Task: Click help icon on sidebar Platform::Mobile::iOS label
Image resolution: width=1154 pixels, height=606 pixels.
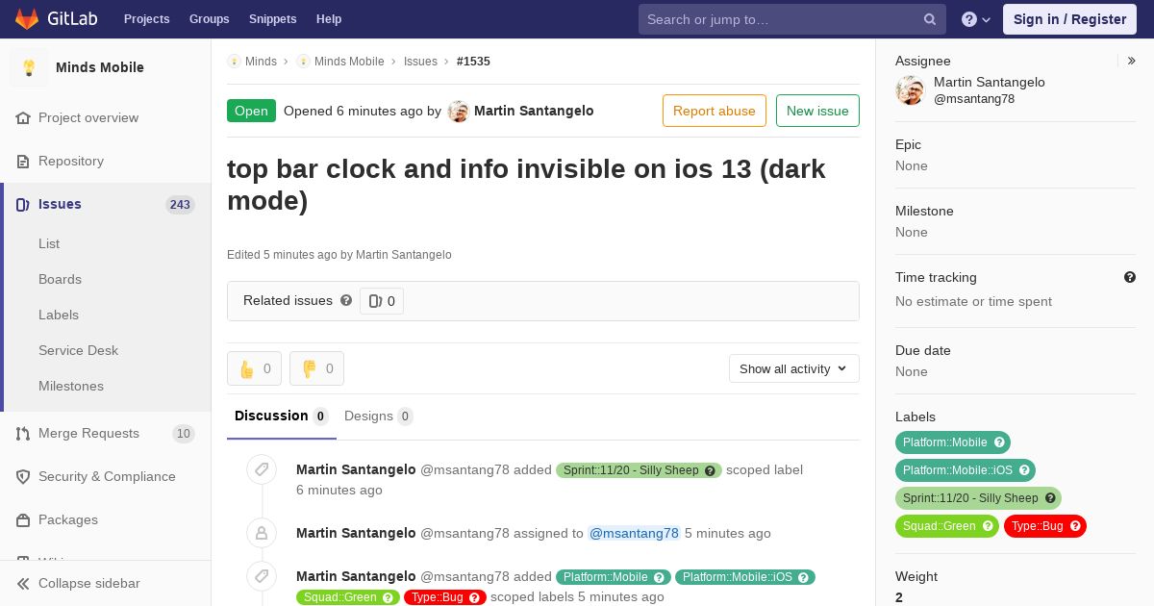Action: pos(1024,470)
